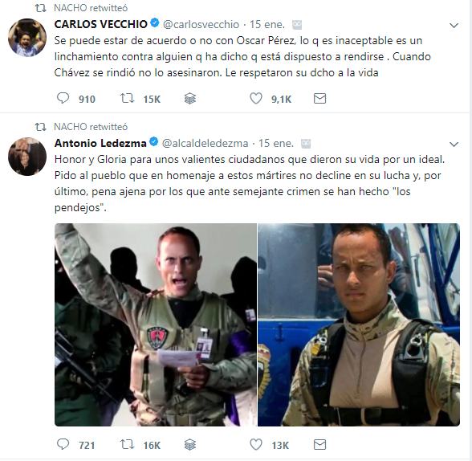Image resolution: width=472 pixels, height=461 pixels.
Task: Open left photo of man raising fist
Action: click(x=156, y=324)
